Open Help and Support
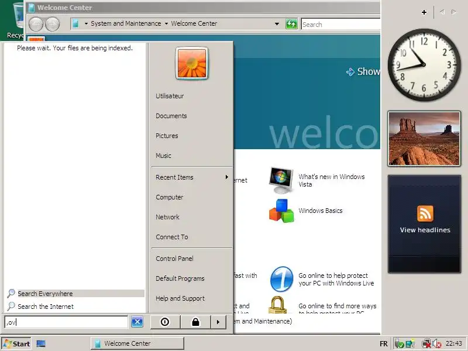This screenshot has width=468, height=351. (x=180, y=298)
